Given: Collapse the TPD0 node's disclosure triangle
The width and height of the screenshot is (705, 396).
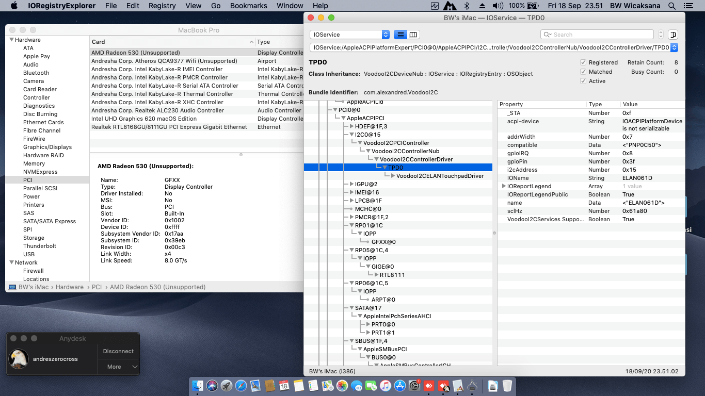Looking at the screenshot, I should tap(384, 168).
